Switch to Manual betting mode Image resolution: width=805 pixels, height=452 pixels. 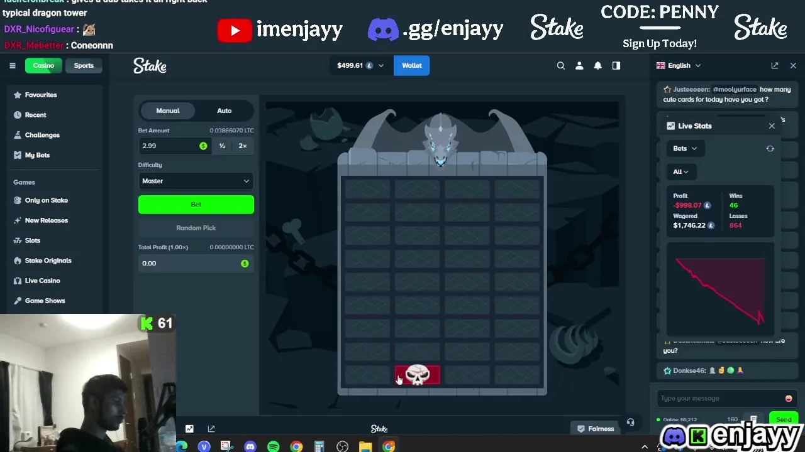click(x=168, y=110)
